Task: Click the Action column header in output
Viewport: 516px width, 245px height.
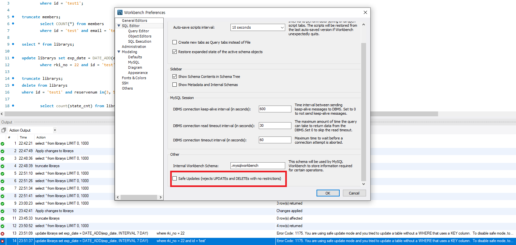Action: coord(41,137)
